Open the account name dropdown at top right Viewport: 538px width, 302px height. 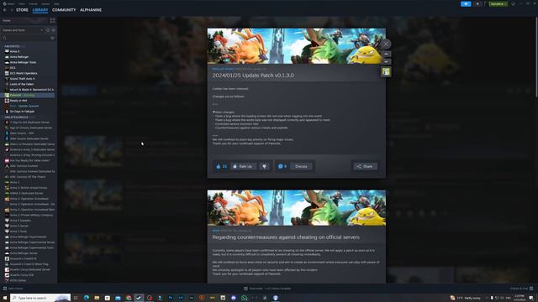498,3
